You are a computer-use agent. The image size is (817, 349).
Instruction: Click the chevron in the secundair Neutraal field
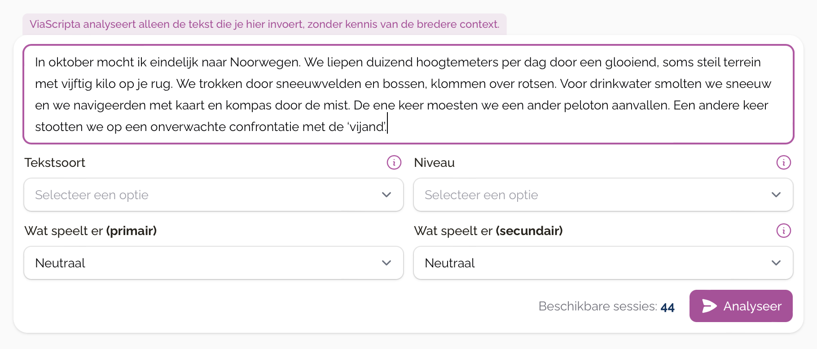(776, 263)
